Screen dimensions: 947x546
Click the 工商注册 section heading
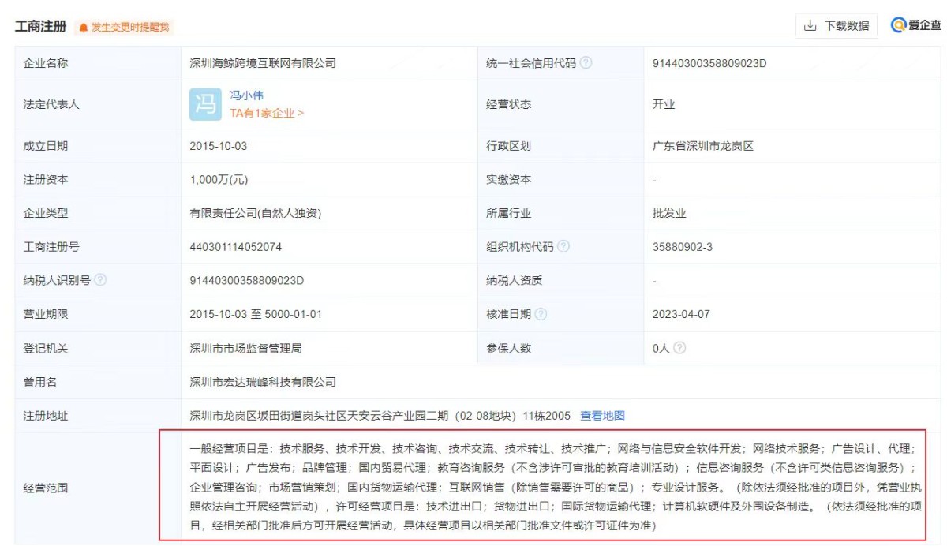[41, 27]
